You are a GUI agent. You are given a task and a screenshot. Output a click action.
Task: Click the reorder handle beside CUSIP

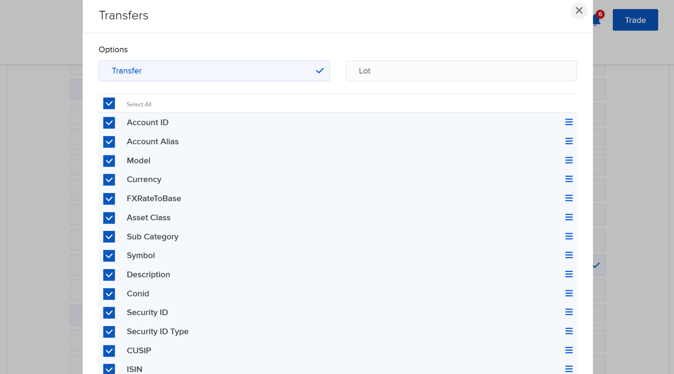569,350
